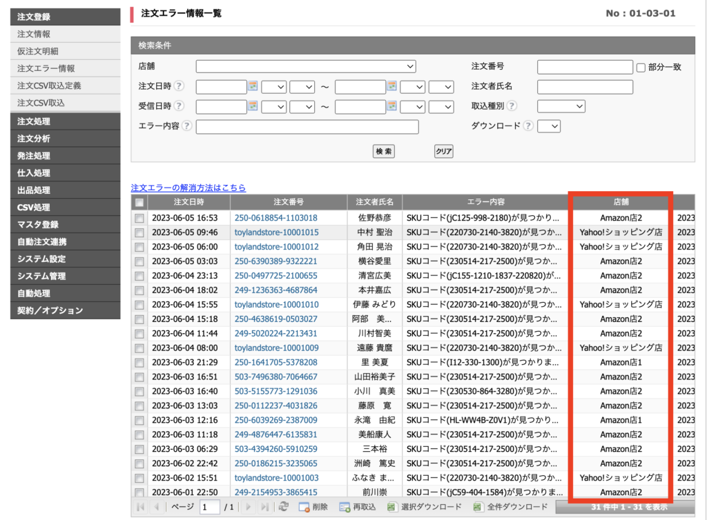Show help for 取込種別 field
Screen dimensions: 707x520
(x=512, y=106)
